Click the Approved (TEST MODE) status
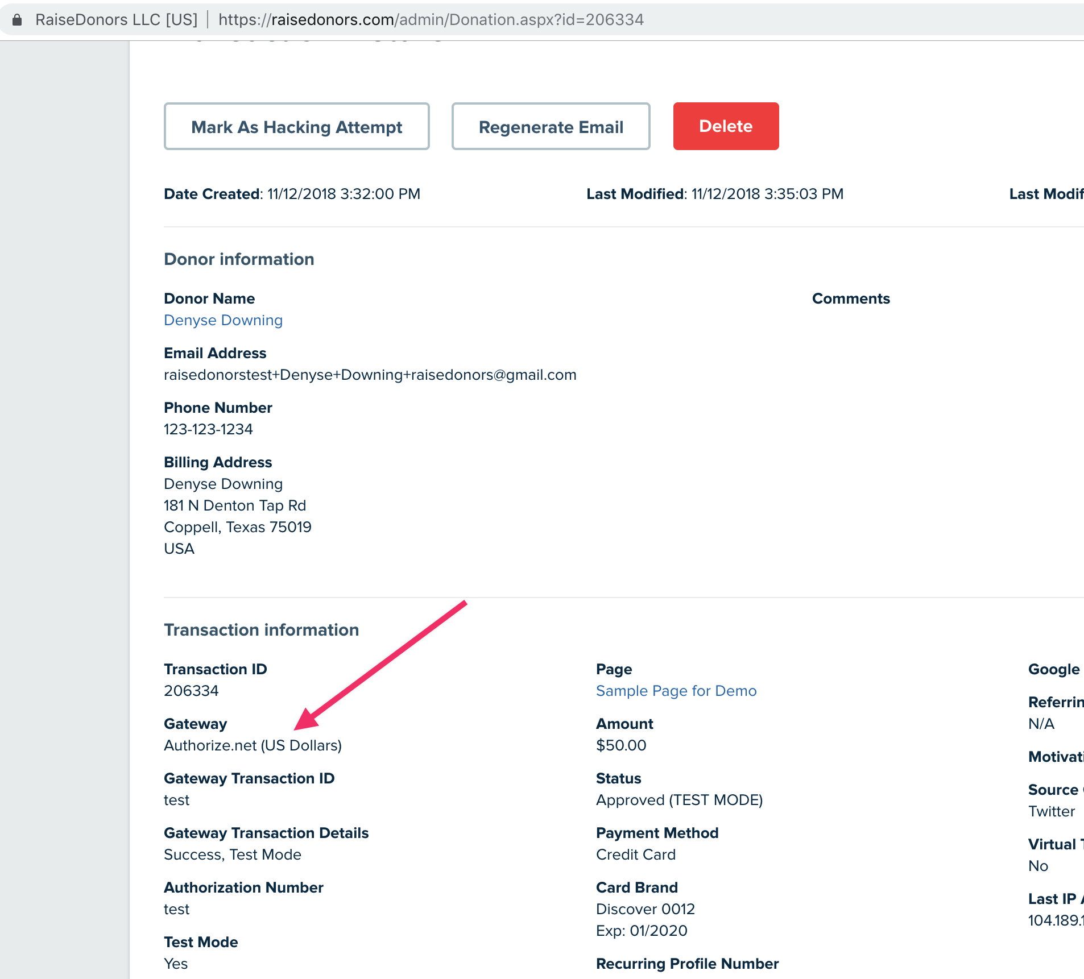The width and height of the screenshot is (1084, 979). [680, 800]
